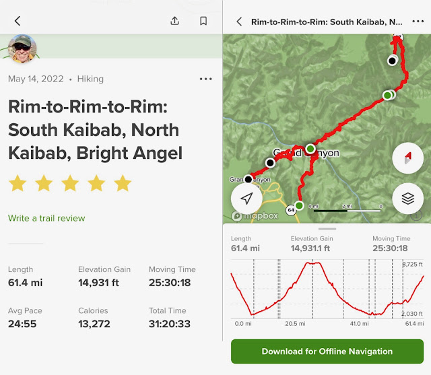431x375 pixels.
Task: Bookmark this hiking activity
Action: [x=203, y=21]
